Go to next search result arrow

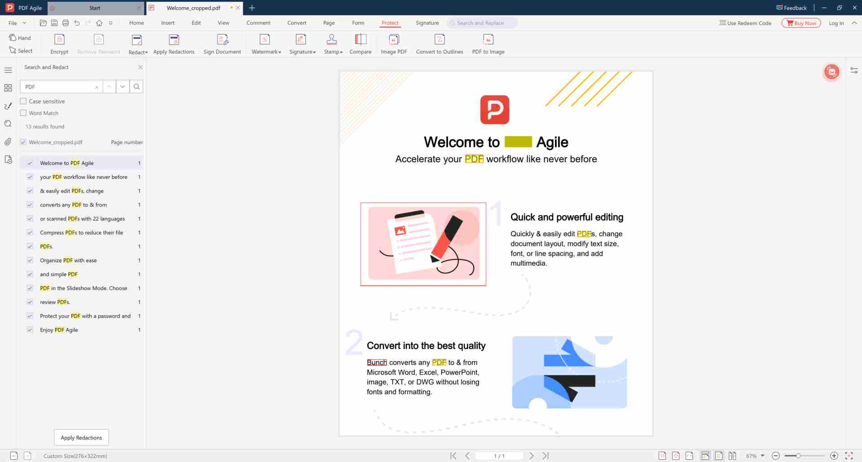click(123, 86)
